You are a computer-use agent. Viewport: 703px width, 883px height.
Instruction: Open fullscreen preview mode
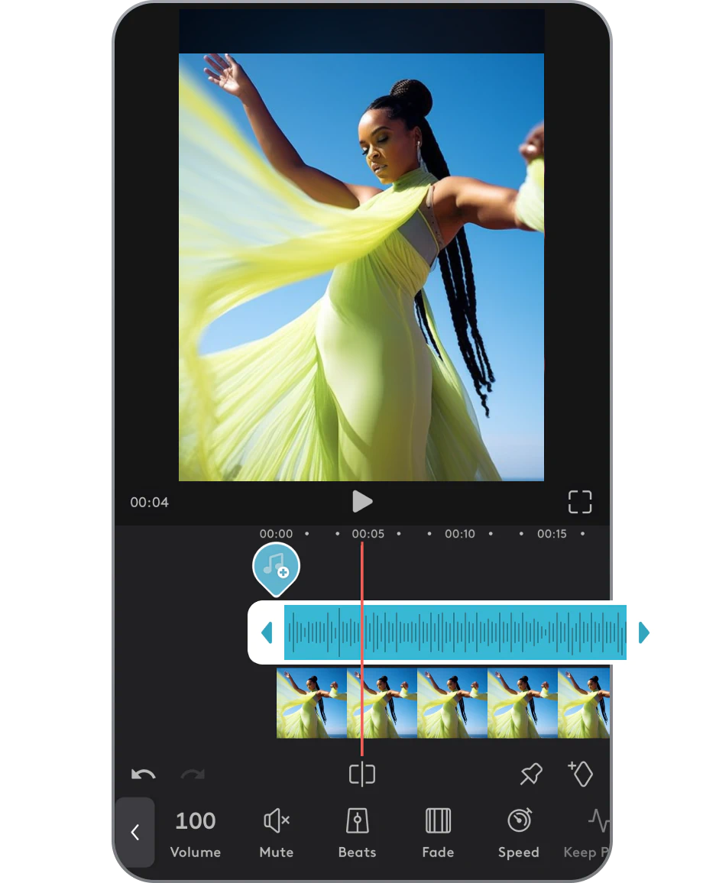click(580, 502)
